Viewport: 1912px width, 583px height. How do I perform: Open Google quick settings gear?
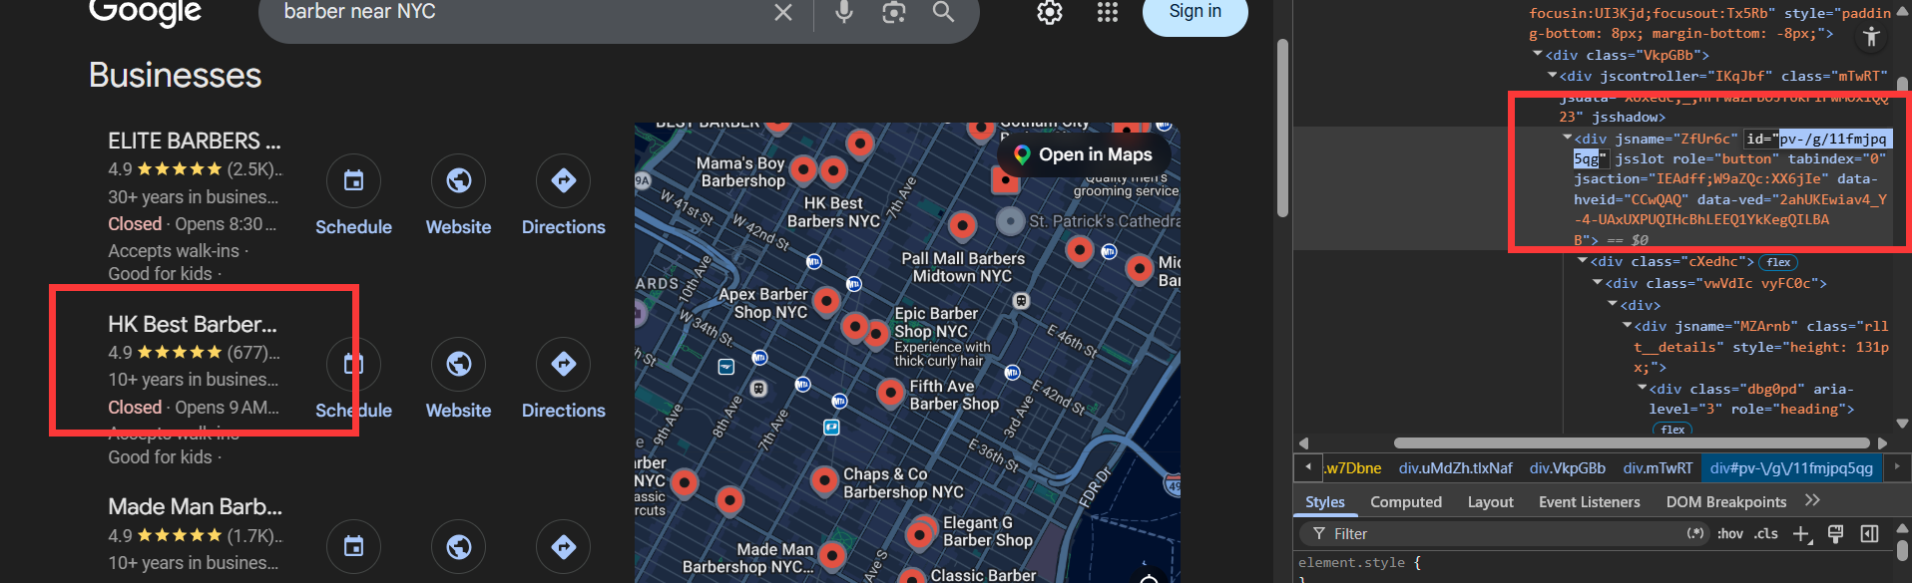(x=1049, y=12)
